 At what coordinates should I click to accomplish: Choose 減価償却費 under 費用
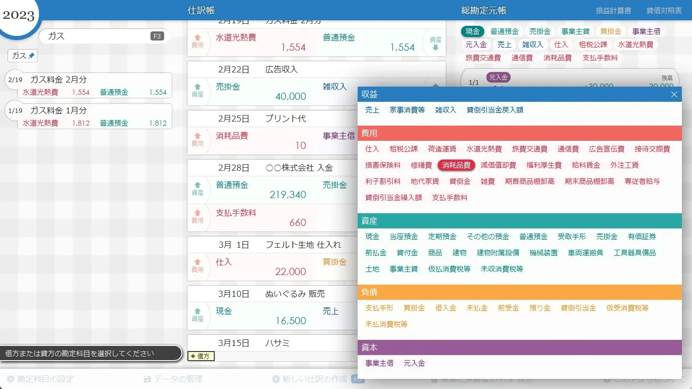tap(498, 165)
